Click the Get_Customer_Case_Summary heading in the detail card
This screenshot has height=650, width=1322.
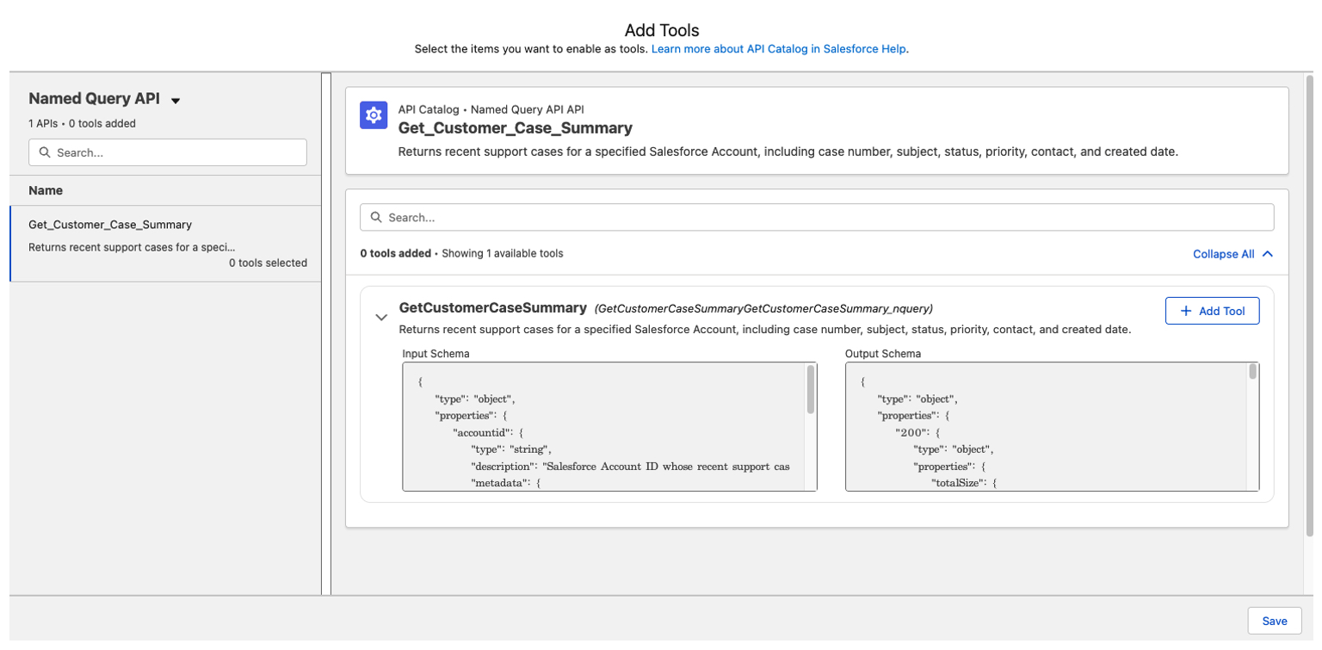pos(515,128)
